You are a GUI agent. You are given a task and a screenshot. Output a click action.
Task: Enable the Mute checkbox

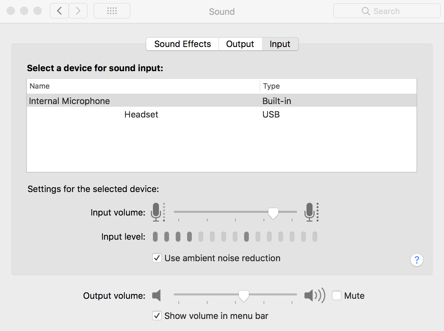tap(337, 295)
